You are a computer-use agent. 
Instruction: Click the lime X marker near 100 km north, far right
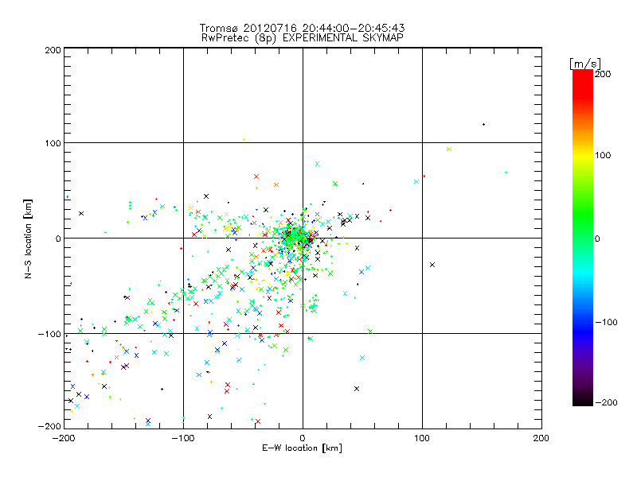click(449, 149)
